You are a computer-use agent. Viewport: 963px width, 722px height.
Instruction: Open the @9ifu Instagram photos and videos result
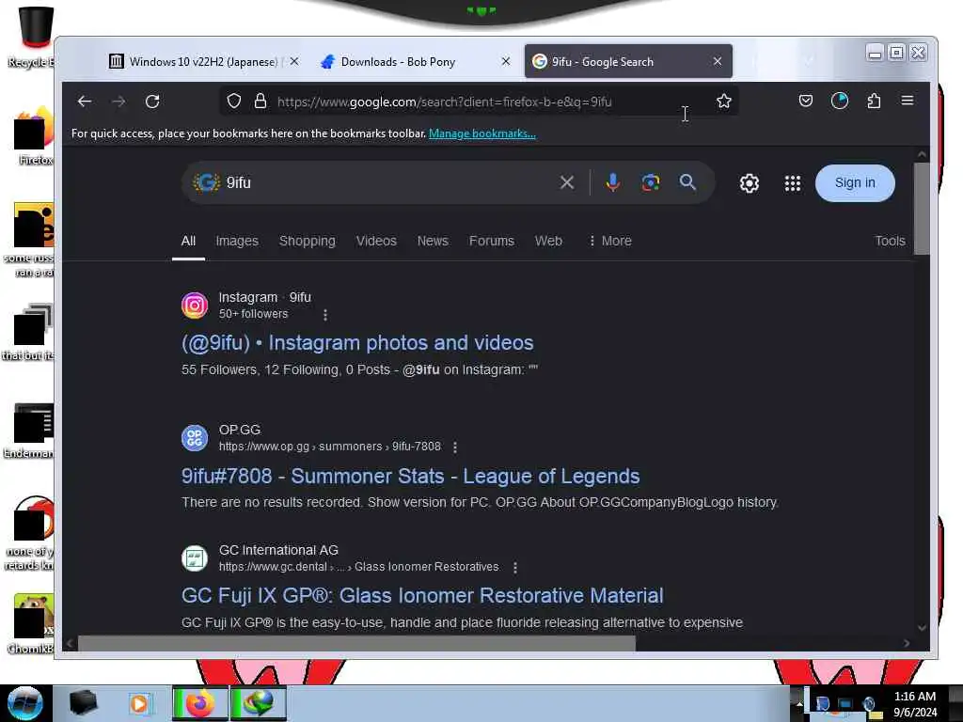(x=357, y=342)
